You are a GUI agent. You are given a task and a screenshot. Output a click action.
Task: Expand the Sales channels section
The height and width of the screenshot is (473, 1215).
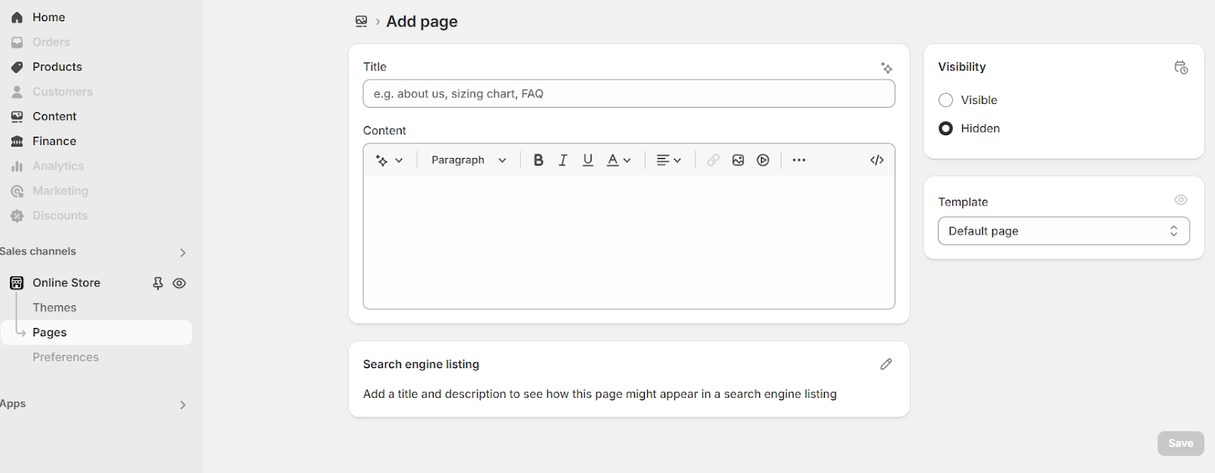coord(182,252)
